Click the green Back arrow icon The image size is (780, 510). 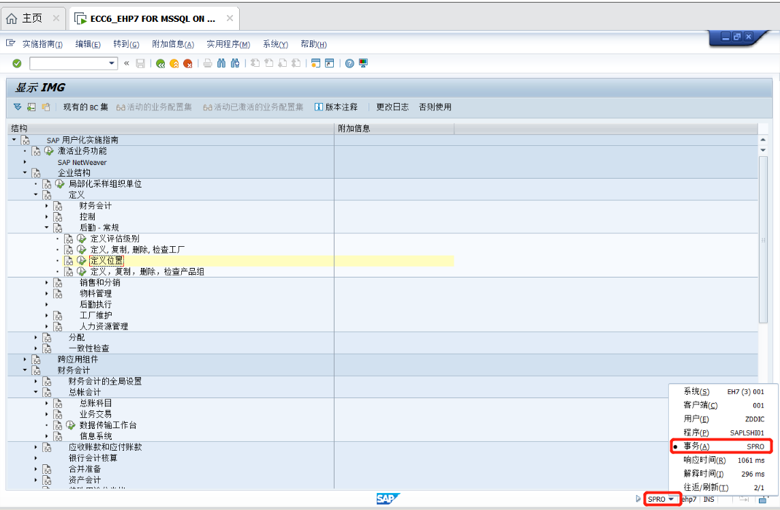tap(160, 63)
